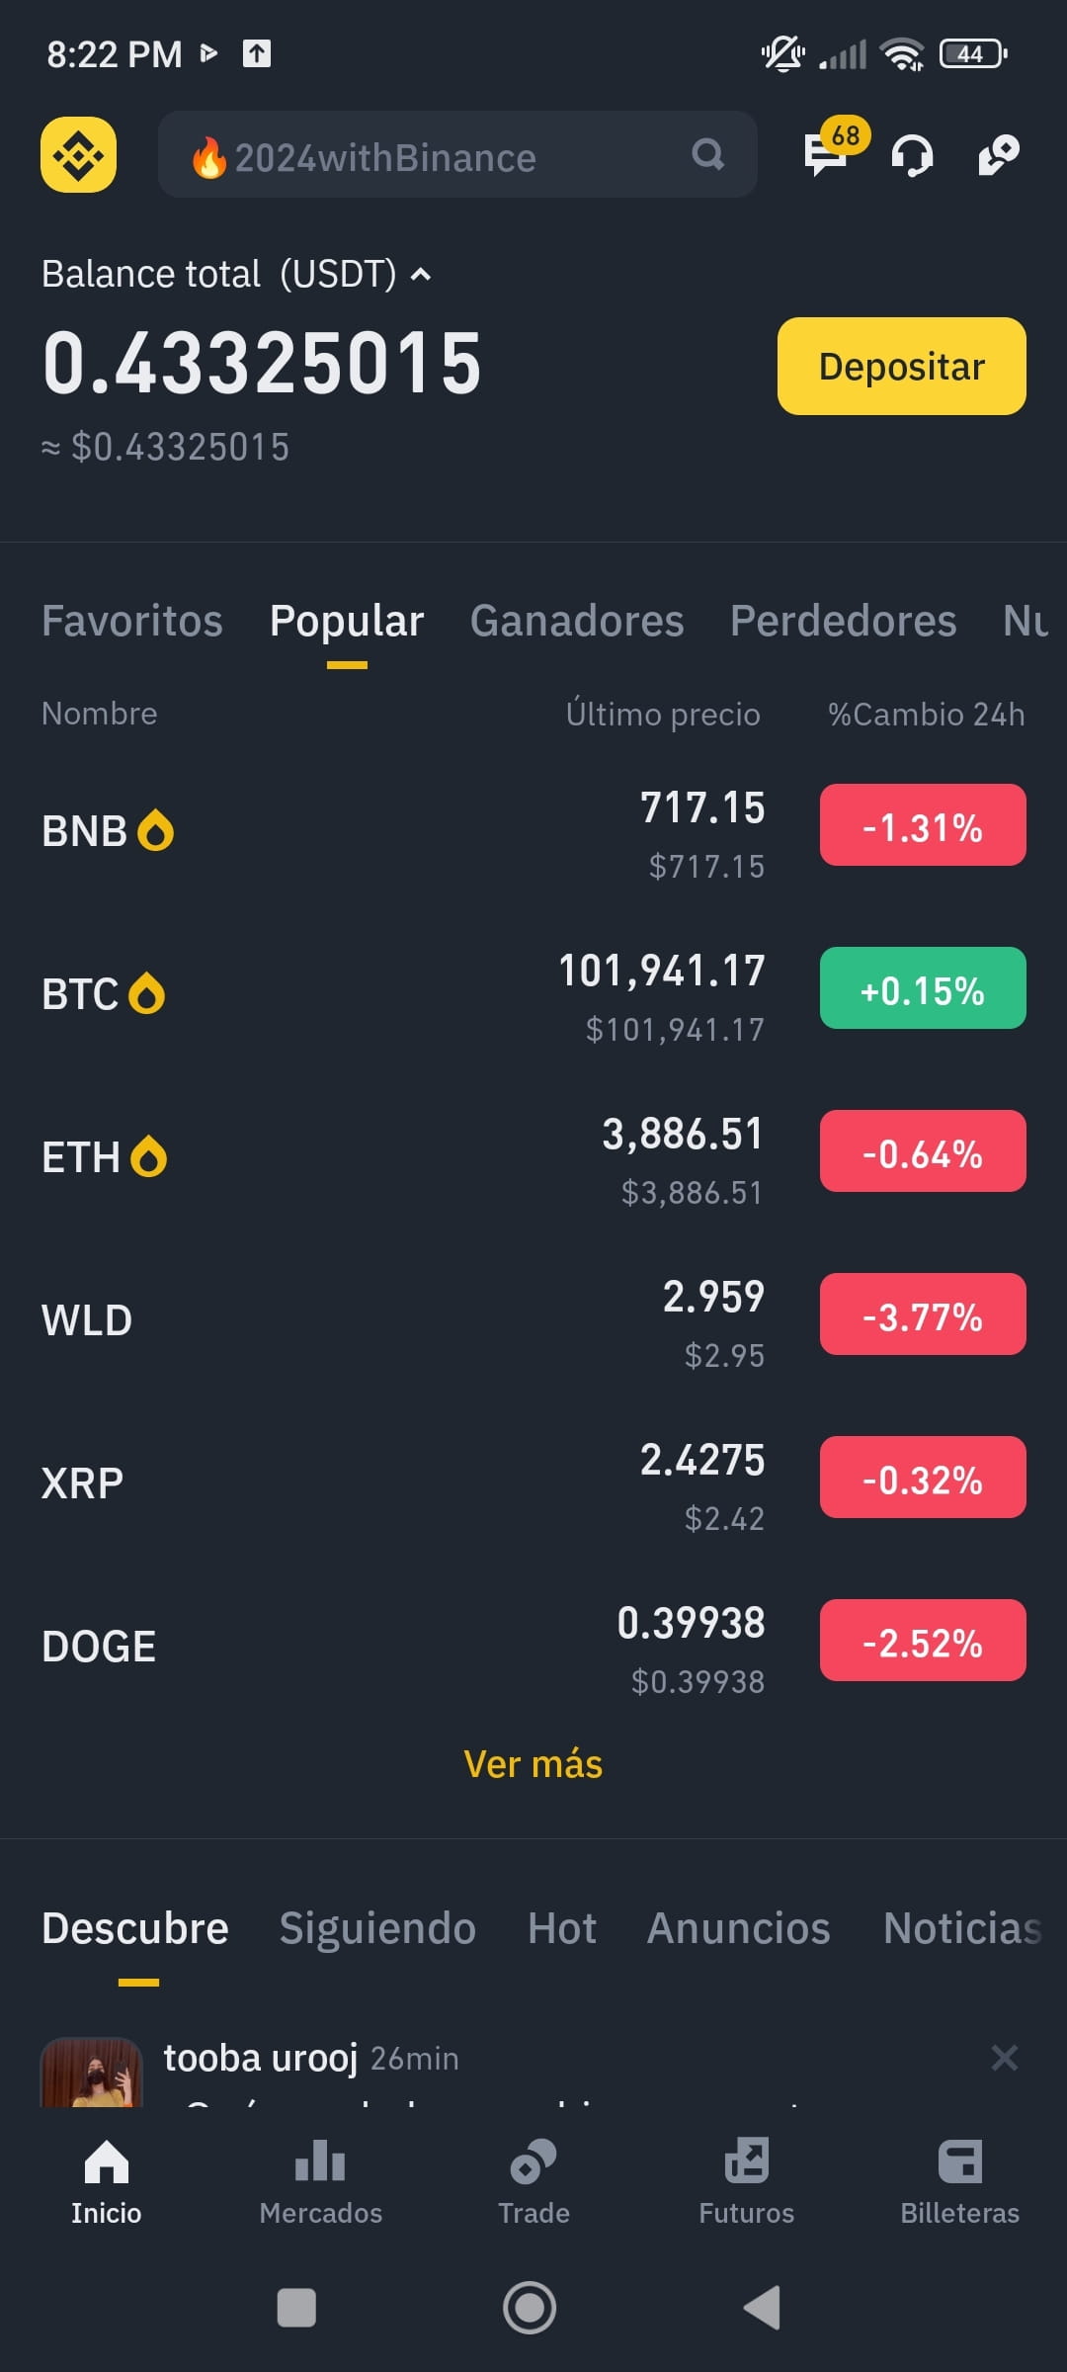Tap the rewards icon in top bar
Screen dimensions: 1067x2372
pyautogui.click(x=998, y=155)
